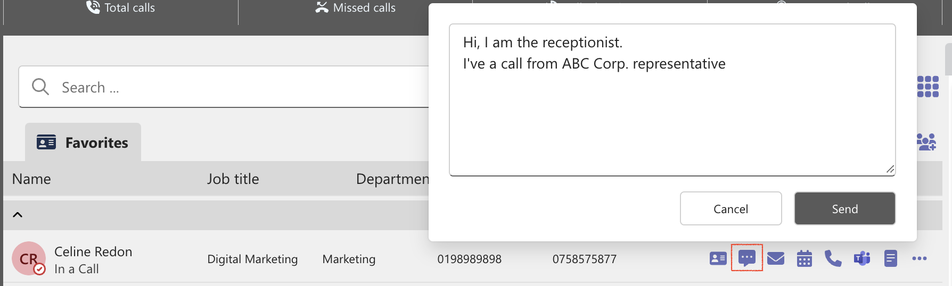Open the dial pad grid icon
Image resolution: width=952 pixels, height=286 pixels.
tap(928, 87)
